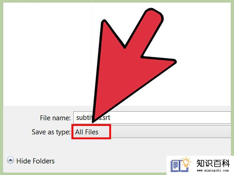Click the .srt extension in File name
234x175 pixels.
(106, 118)
